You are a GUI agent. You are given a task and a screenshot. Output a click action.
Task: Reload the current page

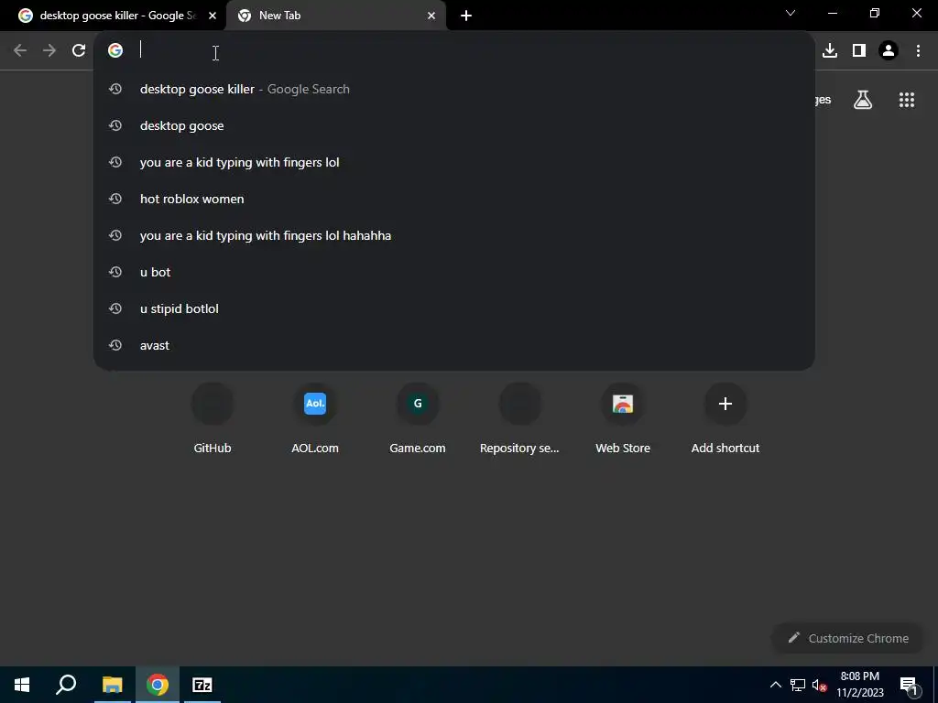pos(79,50)
